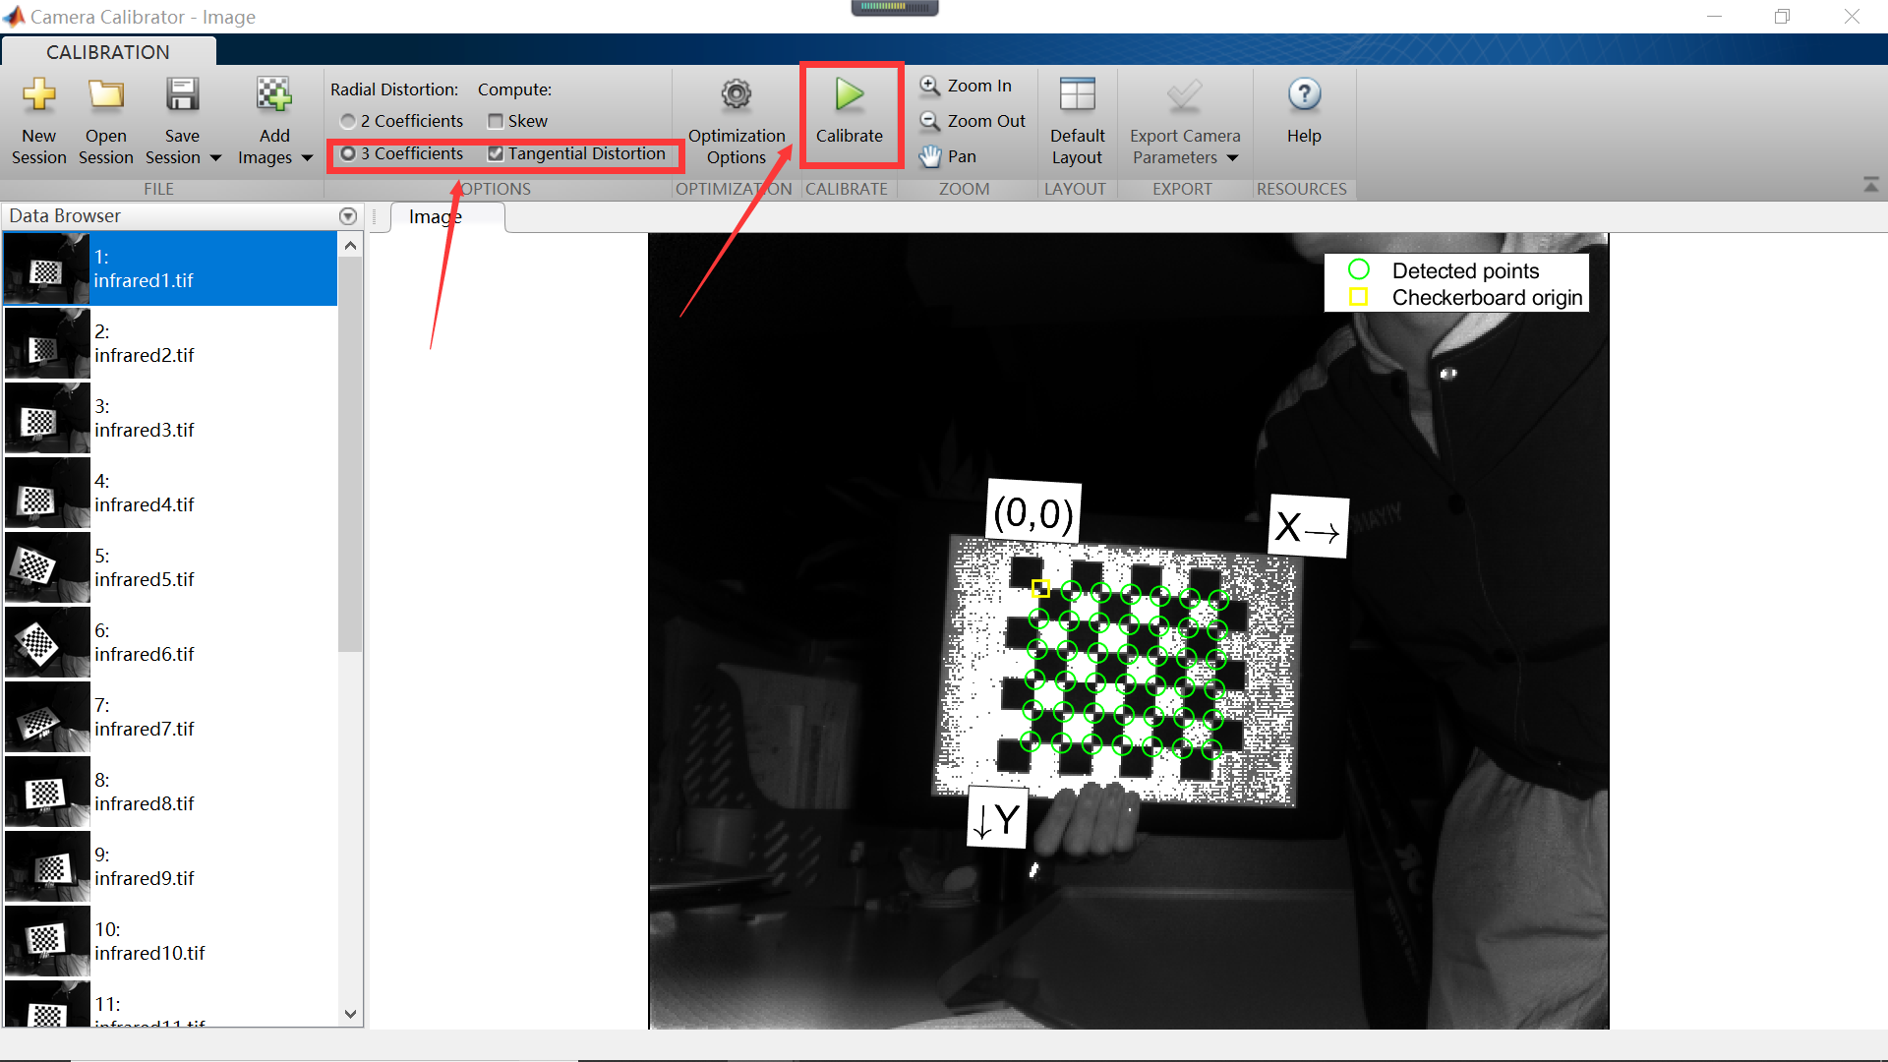Open Session via folder icon
This screenshot has width=1888, height=1062.
105,95
